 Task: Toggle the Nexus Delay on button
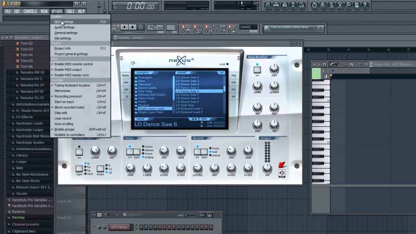[x=130, y=152]
